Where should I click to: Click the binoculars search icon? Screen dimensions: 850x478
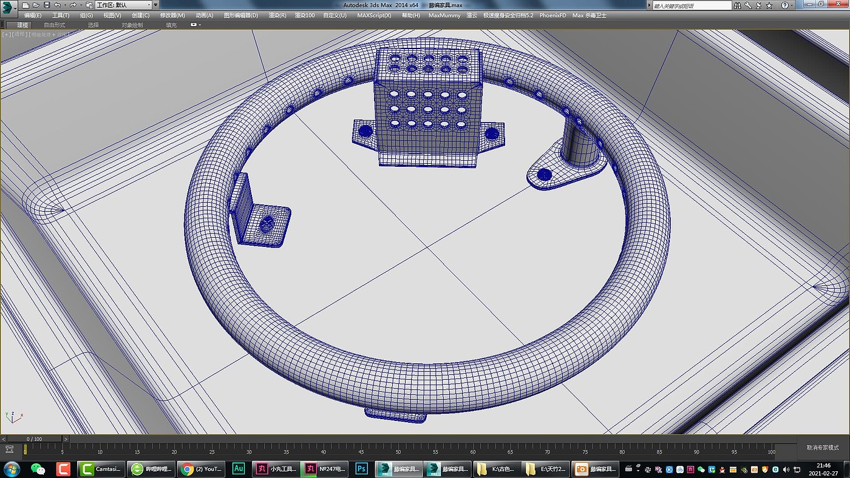(x=738, y=5)
